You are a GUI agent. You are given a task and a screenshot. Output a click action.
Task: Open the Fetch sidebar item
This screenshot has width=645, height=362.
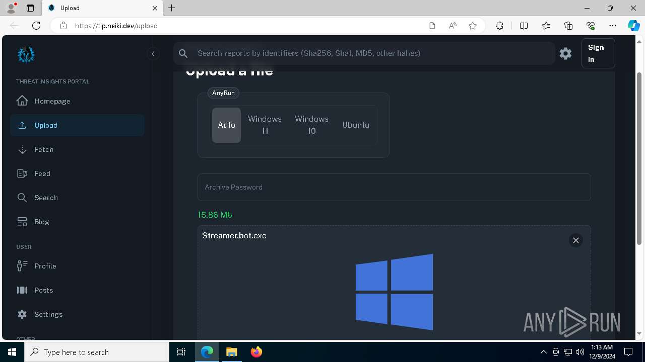77,149
